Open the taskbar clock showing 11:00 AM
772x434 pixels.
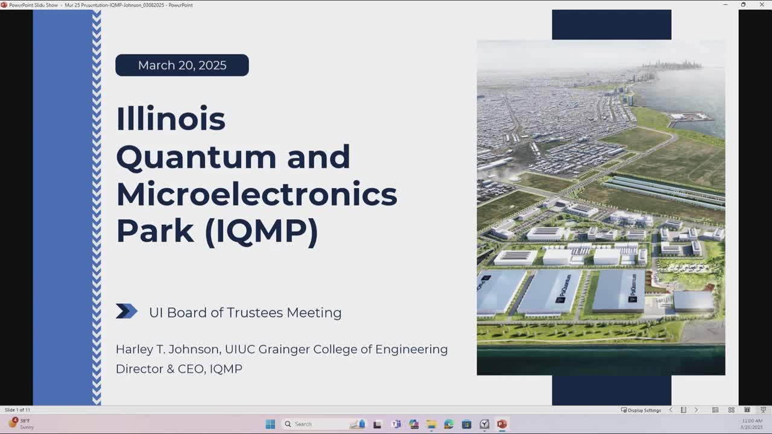(x=752, y=424)
